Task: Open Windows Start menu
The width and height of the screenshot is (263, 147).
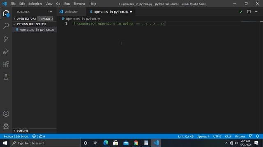Action: click(x=5, y=143)
